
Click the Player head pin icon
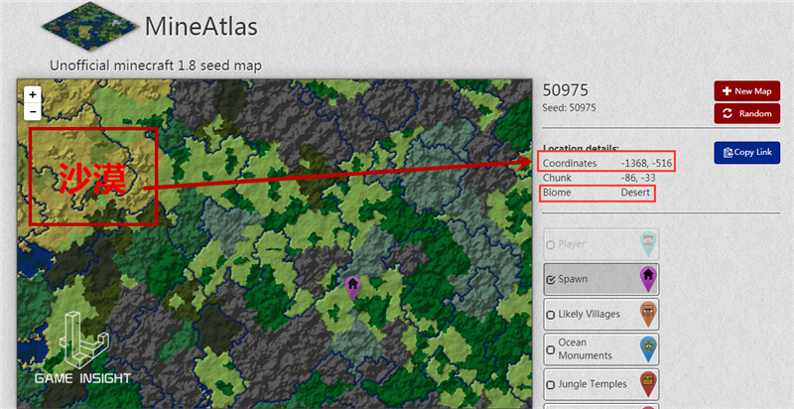click(648, 244)
